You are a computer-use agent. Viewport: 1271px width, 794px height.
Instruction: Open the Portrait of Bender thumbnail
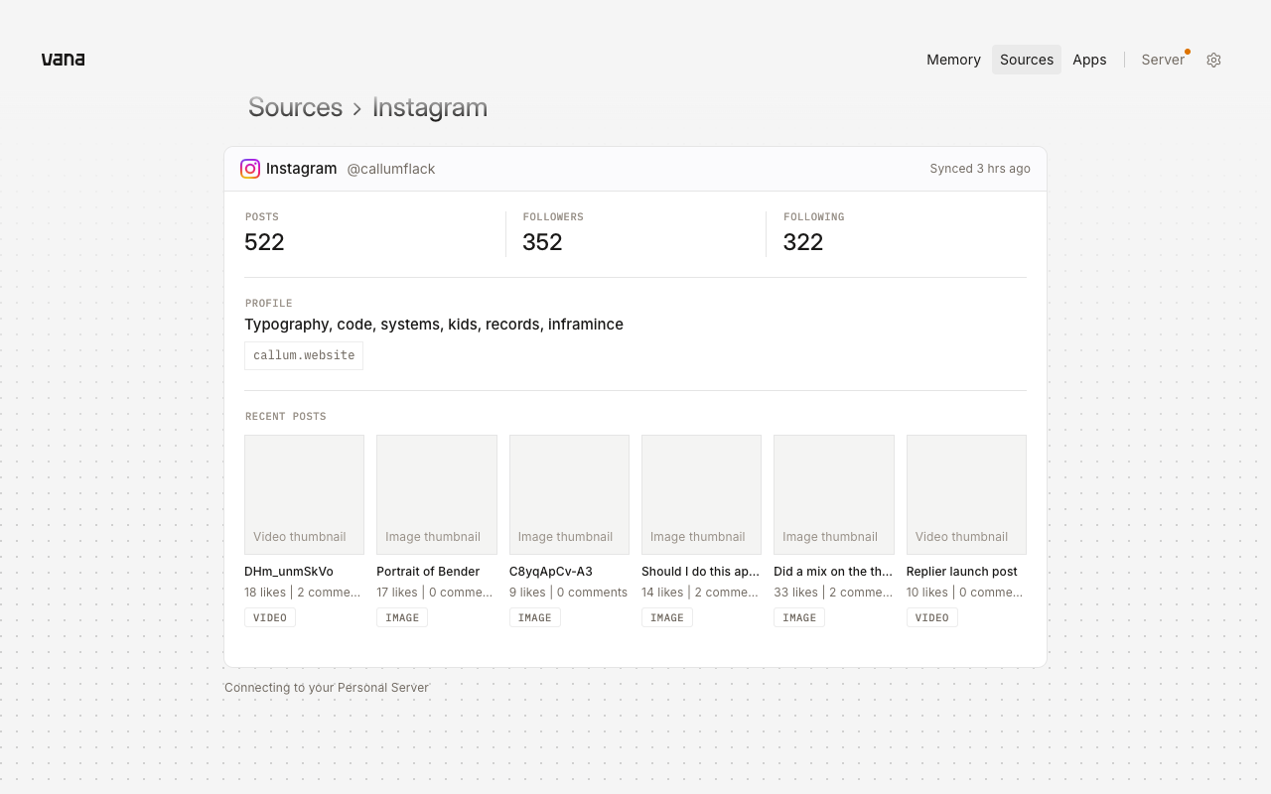pyautogui.click(x=437, y=494)
